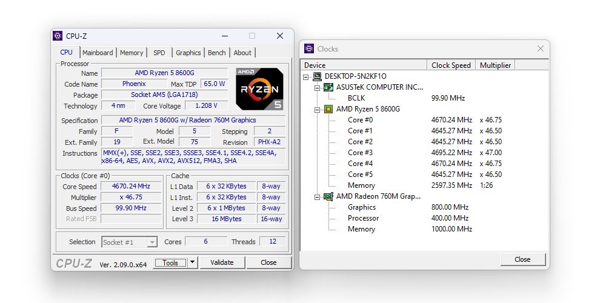
Task: Click Close button in Clocks window
Action: click(x=522, y=259)
